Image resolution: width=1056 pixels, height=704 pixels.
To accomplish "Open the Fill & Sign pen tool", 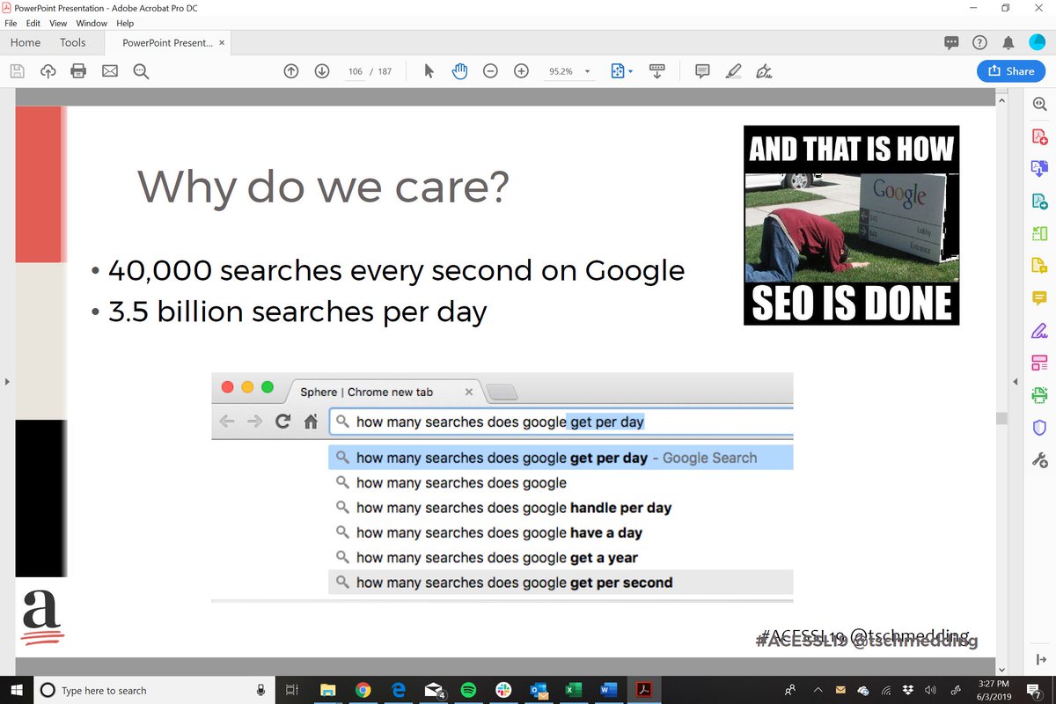I will coord(764,71).
